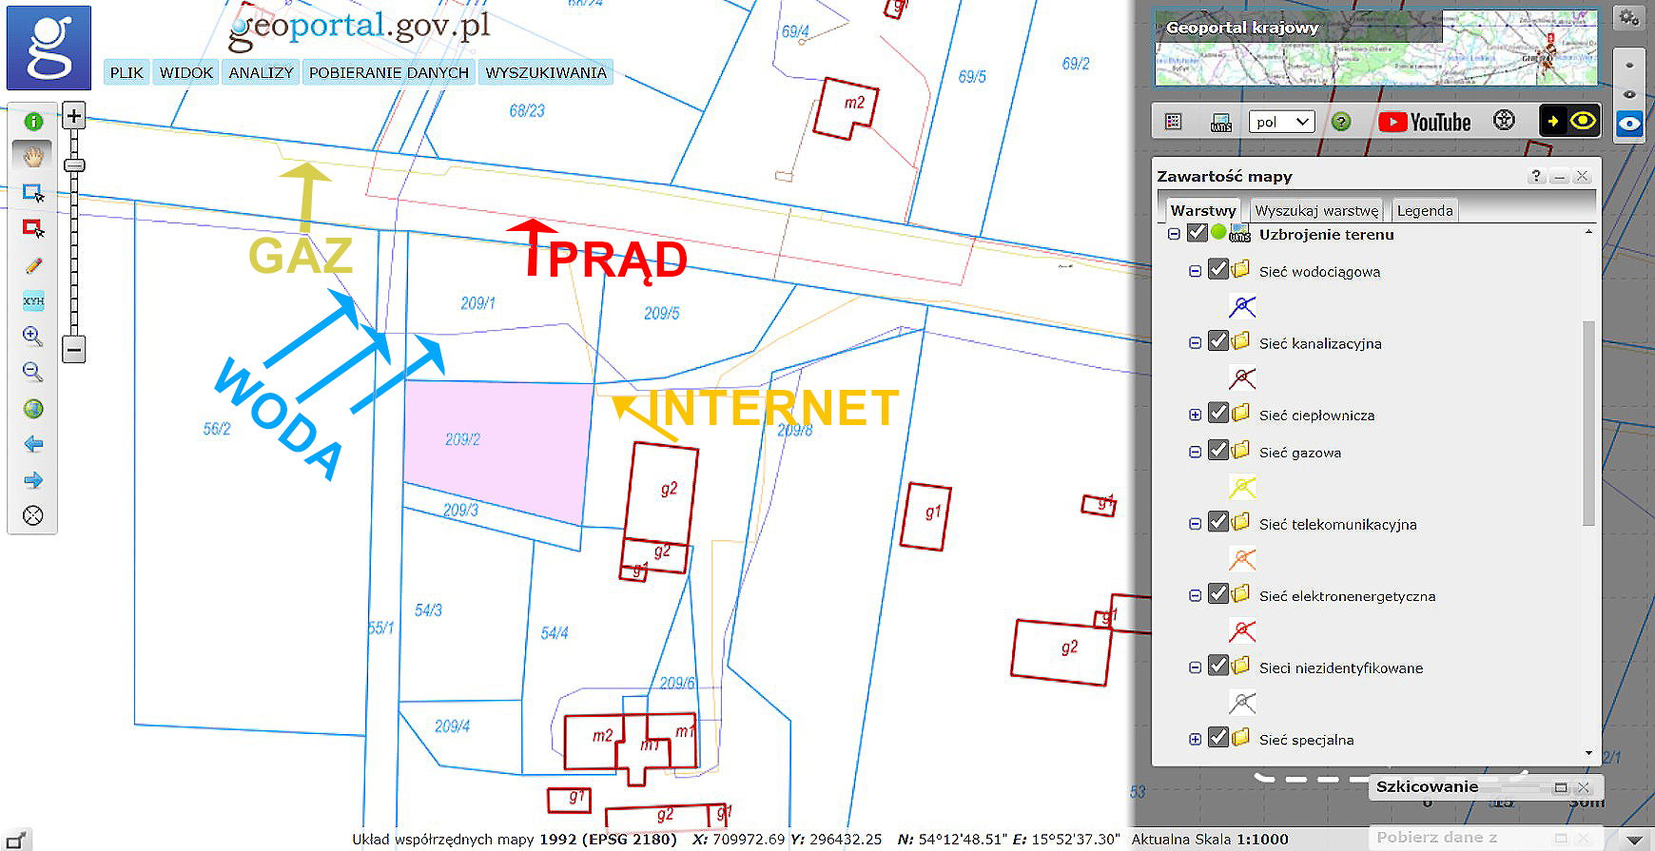The width and height of the screenshot is (1655, 851).
Task: Click the Geoportal krajowy overview map
Action: (1375, 48)
